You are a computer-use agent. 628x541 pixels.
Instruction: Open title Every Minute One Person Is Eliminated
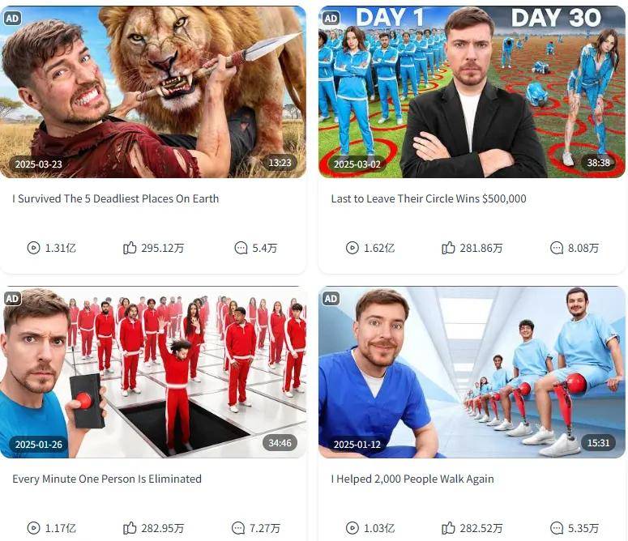click(107, 479)
